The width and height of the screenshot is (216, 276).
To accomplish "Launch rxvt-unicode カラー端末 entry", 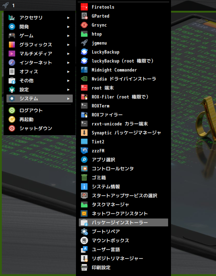I will 123,124.
